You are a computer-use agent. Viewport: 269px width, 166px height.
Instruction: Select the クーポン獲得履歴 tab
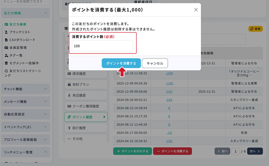86,106
